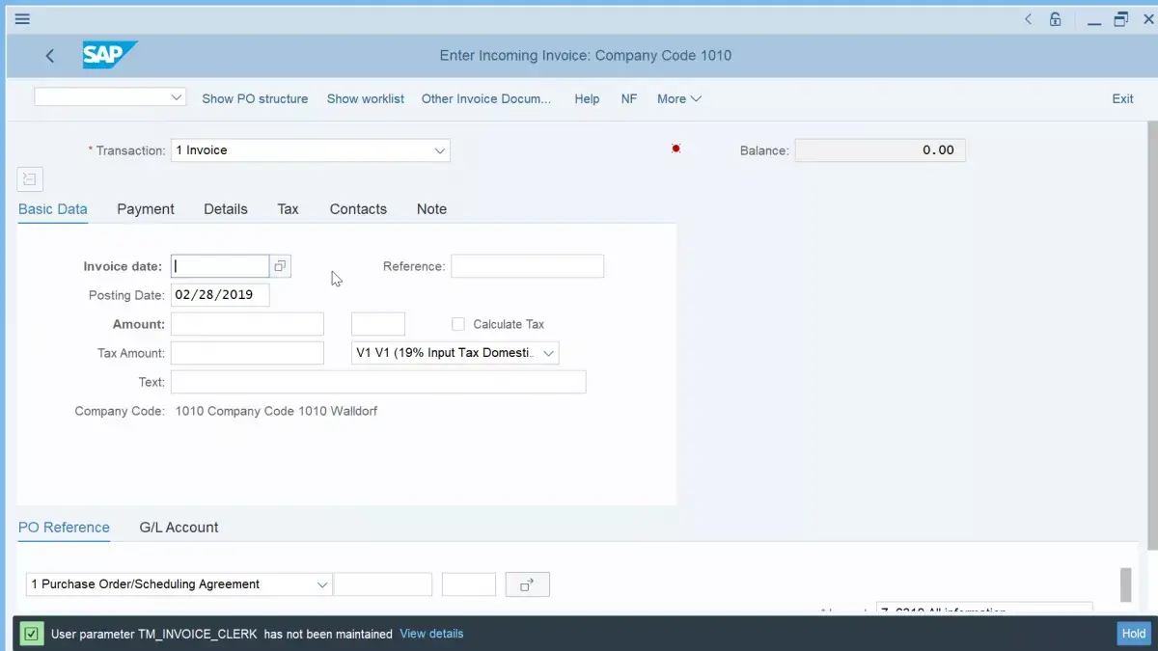This screenshot has width=1158, height=651.
Task: Click the Balance value field
Action: [x=880, y=150]
